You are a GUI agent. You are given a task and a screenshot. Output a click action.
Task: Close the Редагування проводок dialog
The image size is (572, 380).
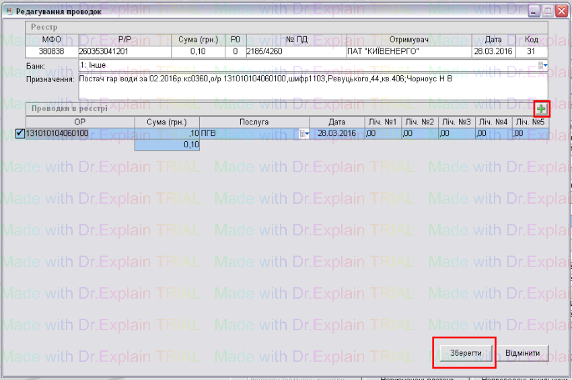point(560,11)
